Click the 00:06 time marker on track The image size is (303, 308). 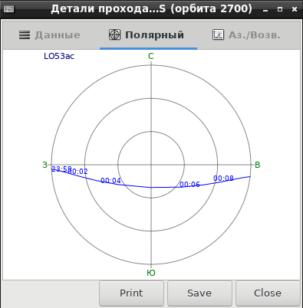coord(189,184)
